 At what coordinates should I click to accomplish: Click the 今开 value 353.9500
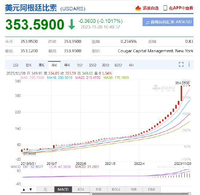coord(29,41)
